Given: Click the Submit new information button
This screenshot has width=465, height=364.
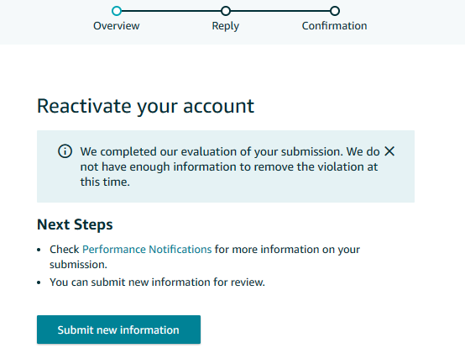Looking at the screenshot, I should (118, 330).
